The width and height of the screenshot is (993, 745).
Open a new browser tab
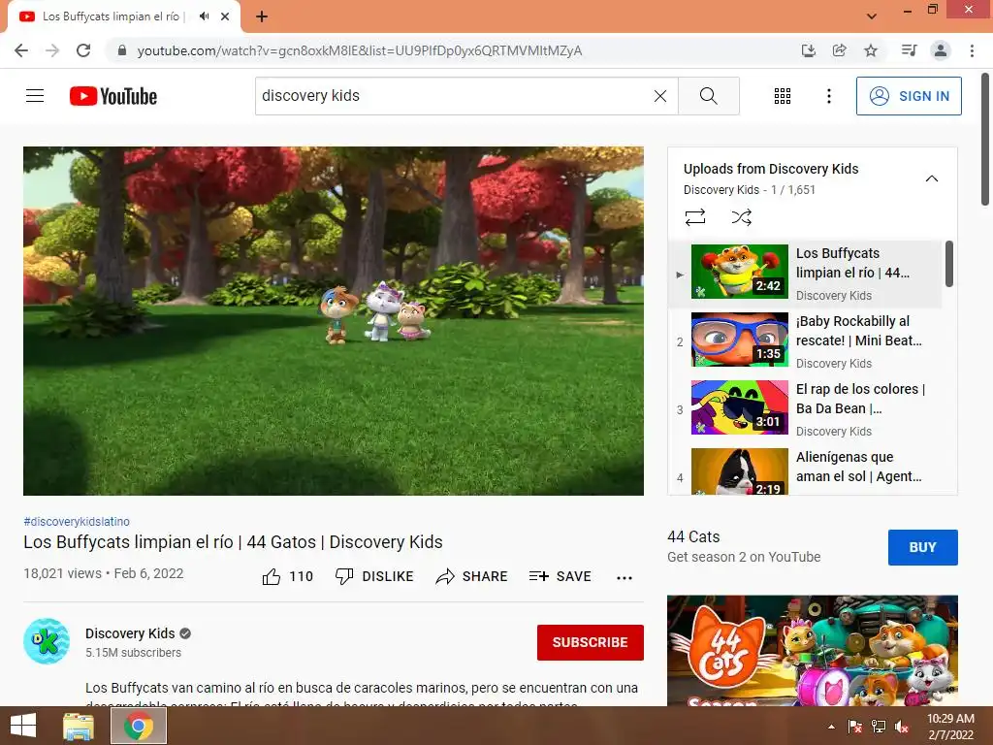coord(262,16)
